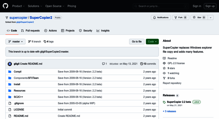Click the fork icon beside 8 forks
This screenshot has height=119, width=219.
164,78
